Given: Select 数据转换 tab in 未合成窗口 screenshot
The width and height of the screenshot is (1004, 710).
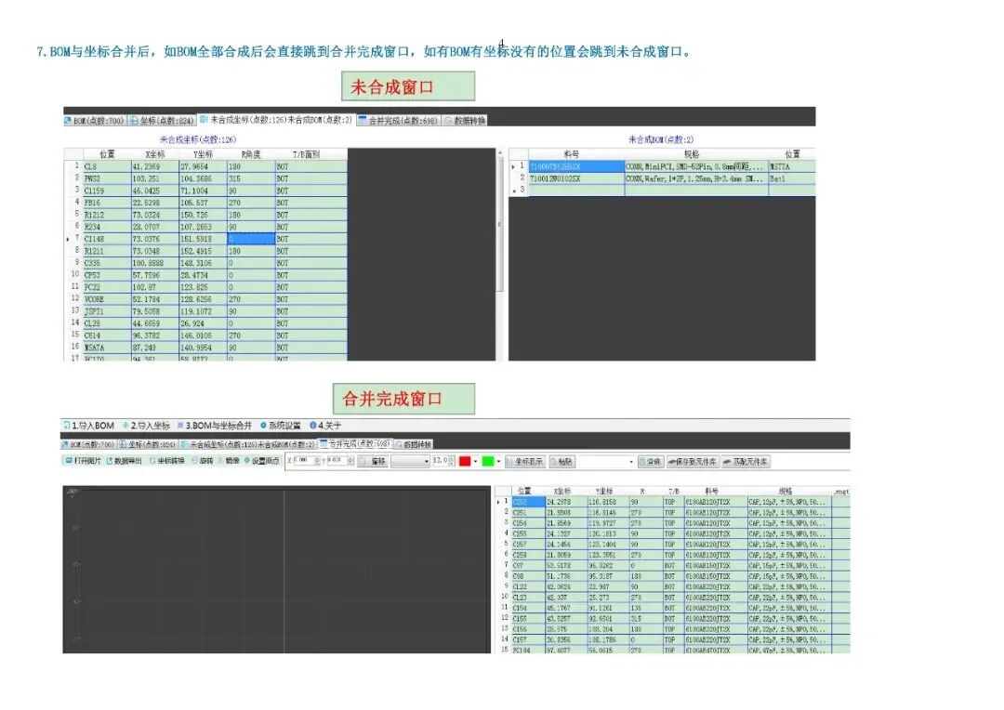Looking at the screenshot, I should pos(465,121).
